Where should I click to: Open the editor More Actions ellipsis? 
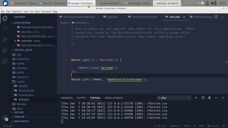223,17
